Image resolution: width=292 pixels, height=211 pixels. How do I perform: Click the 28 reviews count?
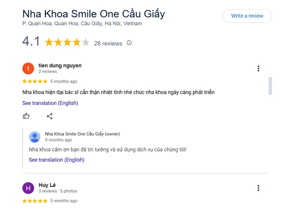tap(108, 43)
